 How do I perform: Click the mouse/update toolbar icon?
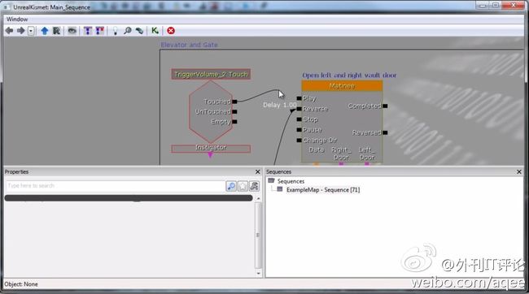139,31
